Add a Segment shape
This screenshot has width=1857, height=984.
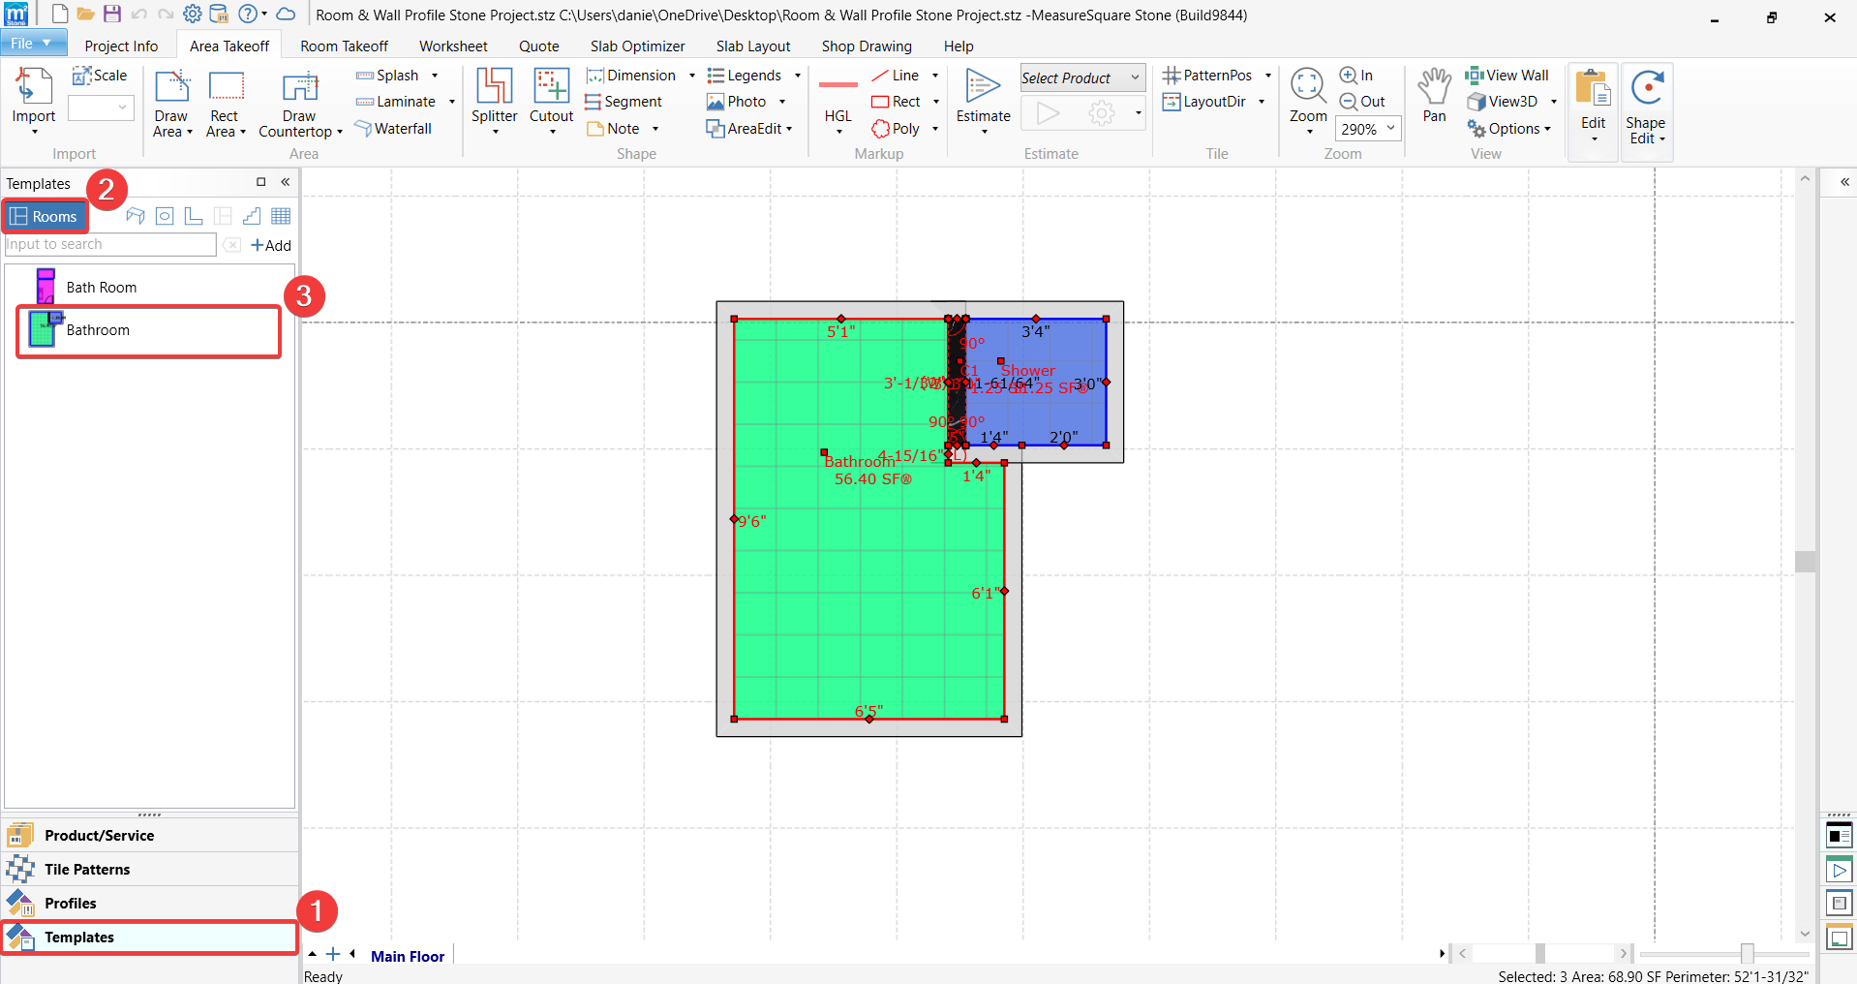(624, 102)
